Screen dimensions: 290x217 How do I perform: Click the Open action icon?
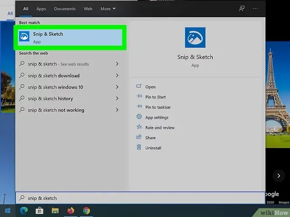click(139, 86)
